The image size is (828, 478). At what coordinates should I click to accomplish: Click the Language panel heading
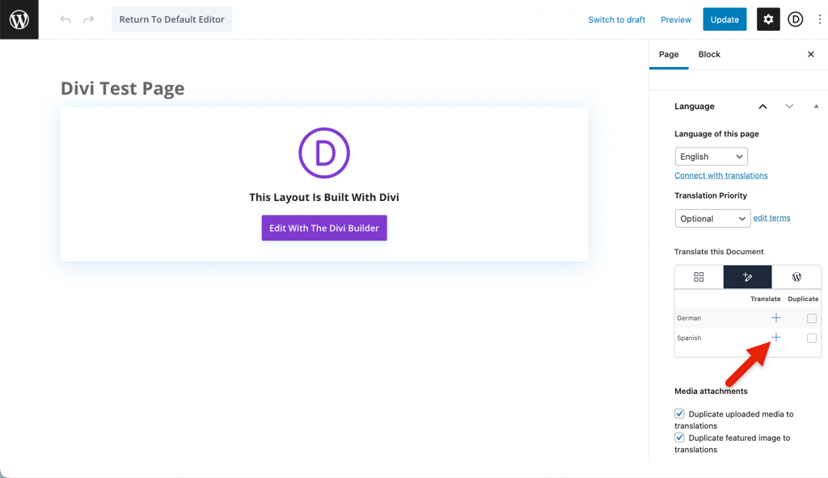(694, 107)
